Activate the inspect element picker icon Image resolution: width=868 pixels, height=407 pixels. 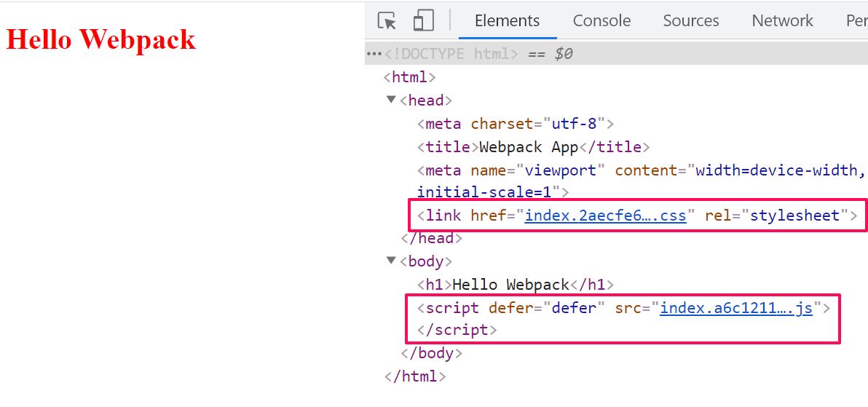pos(387,21)
